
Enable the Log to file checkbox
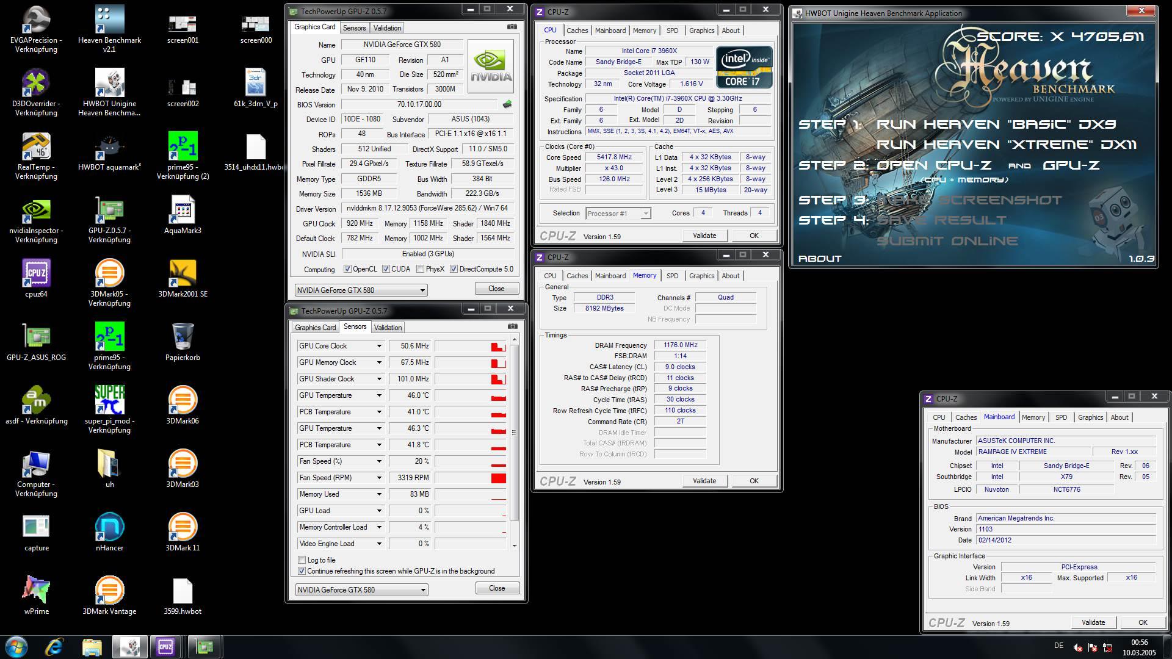click(x=302, y=560)
